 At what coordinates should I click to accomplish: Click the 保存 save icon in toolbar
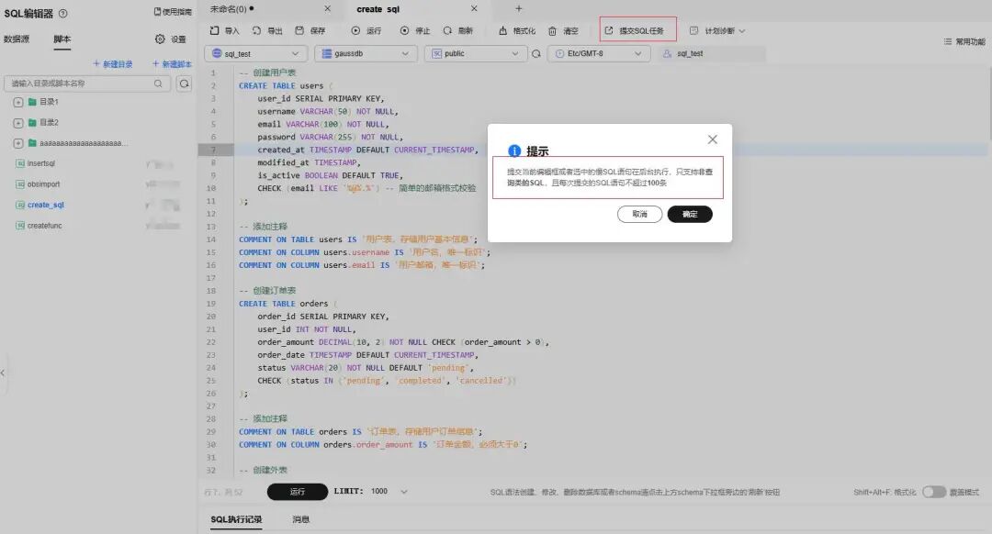(x=299, y=30)
